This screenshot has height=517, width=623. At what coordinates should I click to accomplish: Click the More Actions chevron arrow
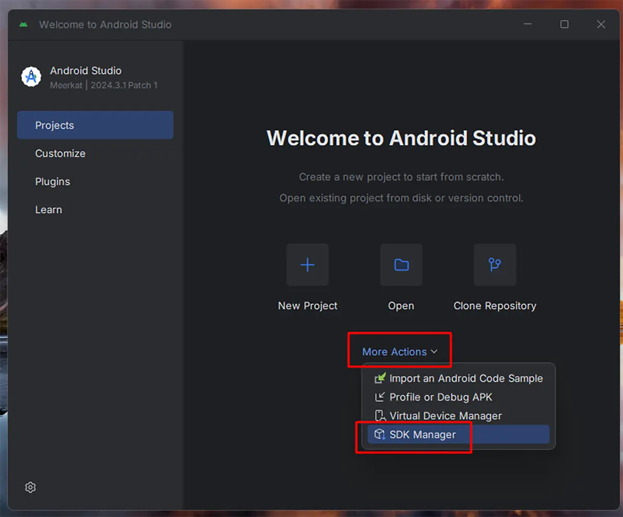[435, 351]
